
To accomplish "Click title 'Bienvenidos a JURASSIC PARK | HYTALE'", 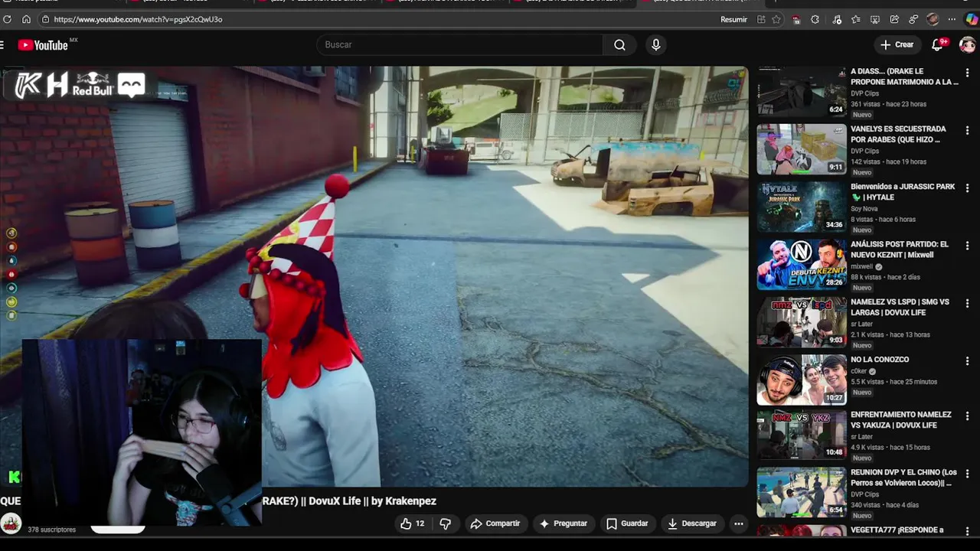I will [x=903, y=192].
